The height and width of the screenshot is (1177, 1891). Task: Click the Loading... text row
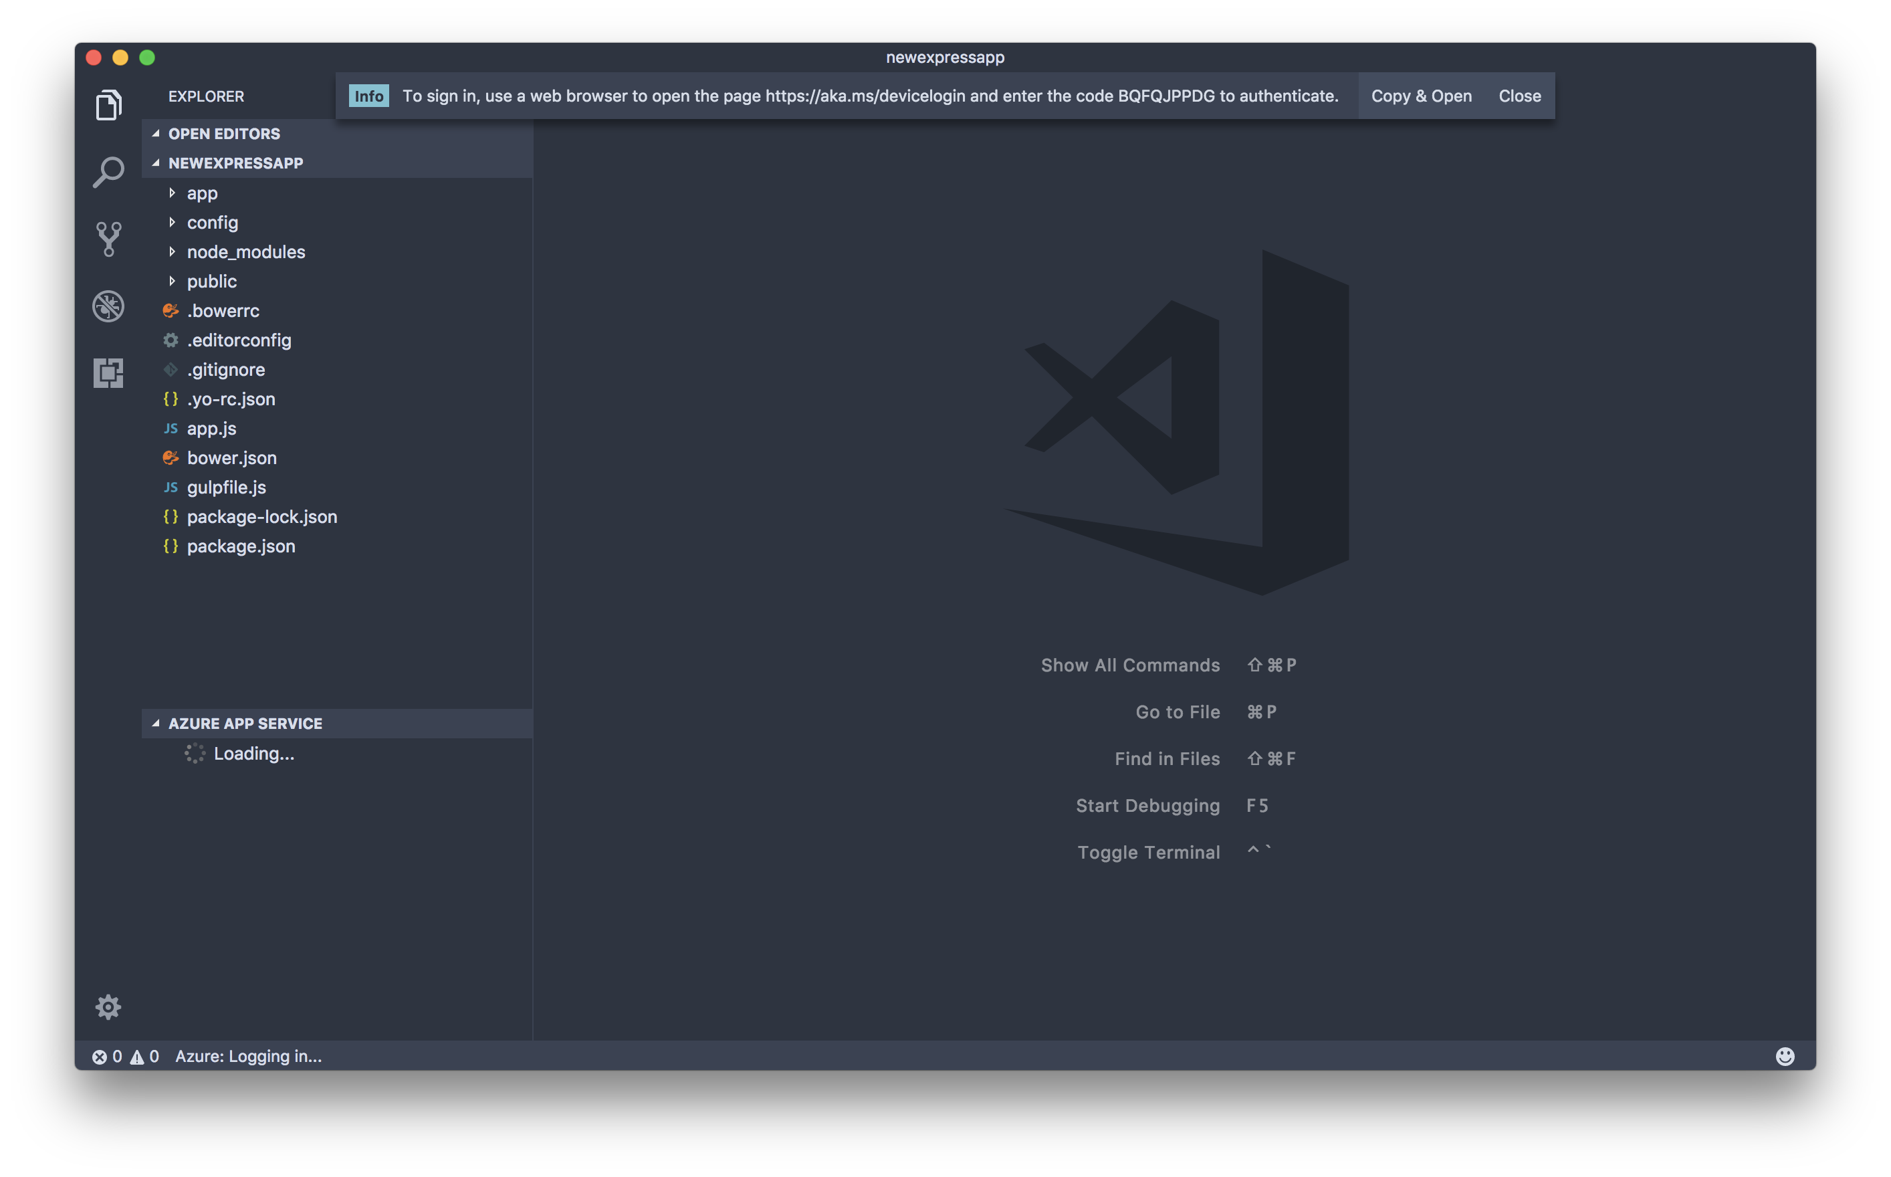tap(338, 753)
